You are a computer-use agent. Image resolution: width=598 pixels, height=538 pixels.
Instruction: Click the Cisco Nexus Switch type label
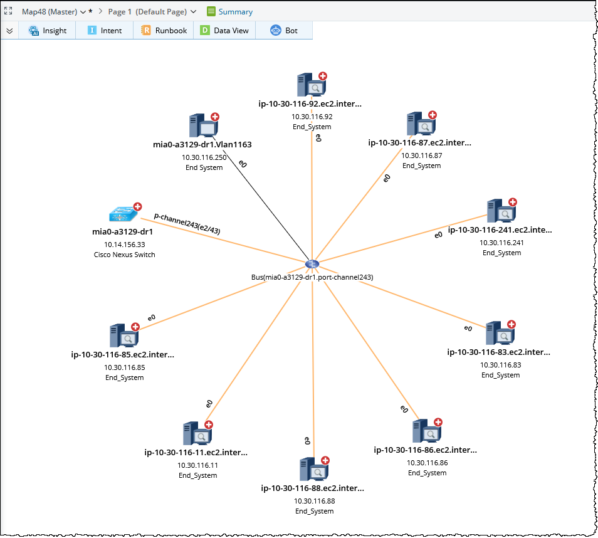[x=124, y=255]
